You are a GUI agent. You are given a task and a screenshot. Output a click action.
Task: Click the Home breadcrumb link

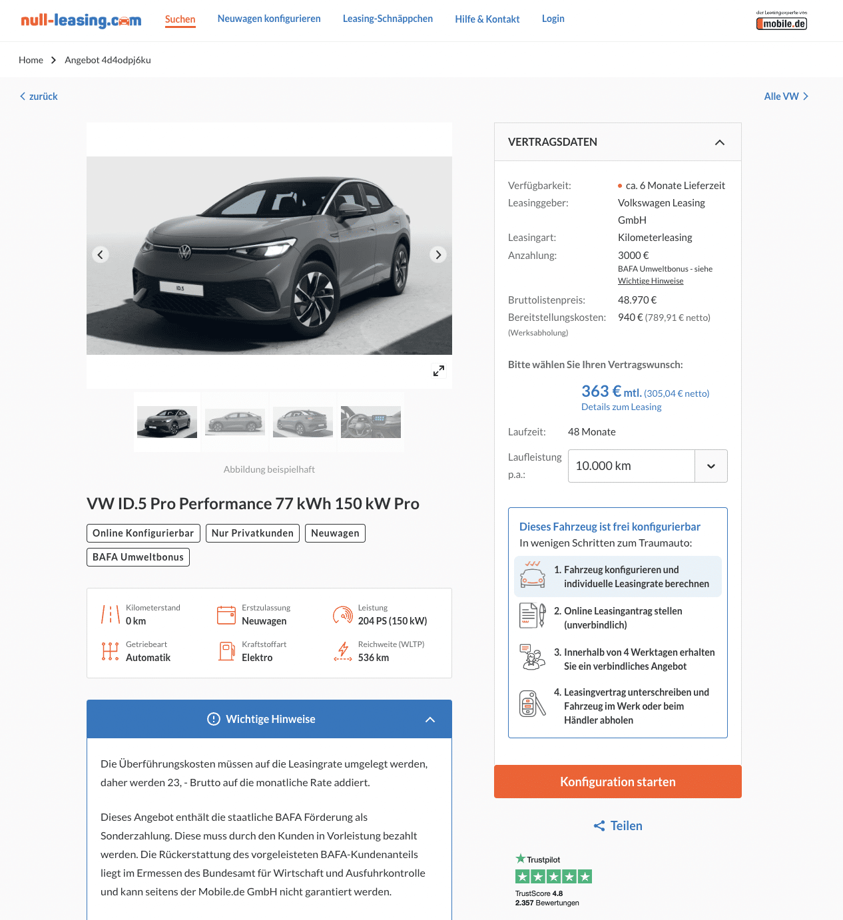click(x=31, y=60)
